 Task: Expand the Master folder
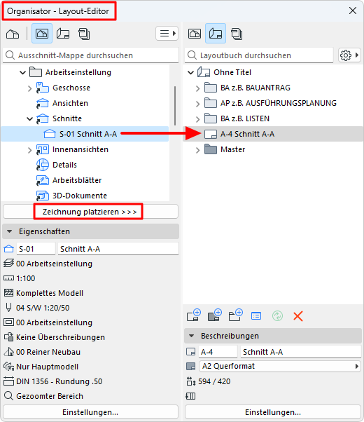(x=198, y=150)
